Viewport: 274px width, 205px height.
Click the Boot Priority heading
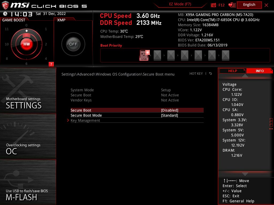tap(111, 45)
